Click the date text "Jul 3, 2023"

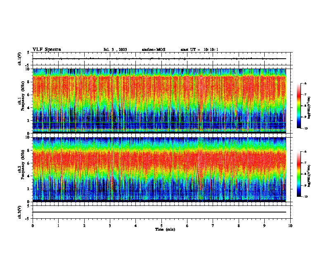point(115,50)
